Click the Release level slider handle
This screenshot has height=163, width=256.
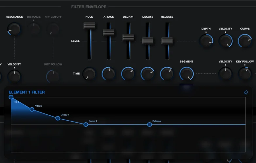(167, 41)
